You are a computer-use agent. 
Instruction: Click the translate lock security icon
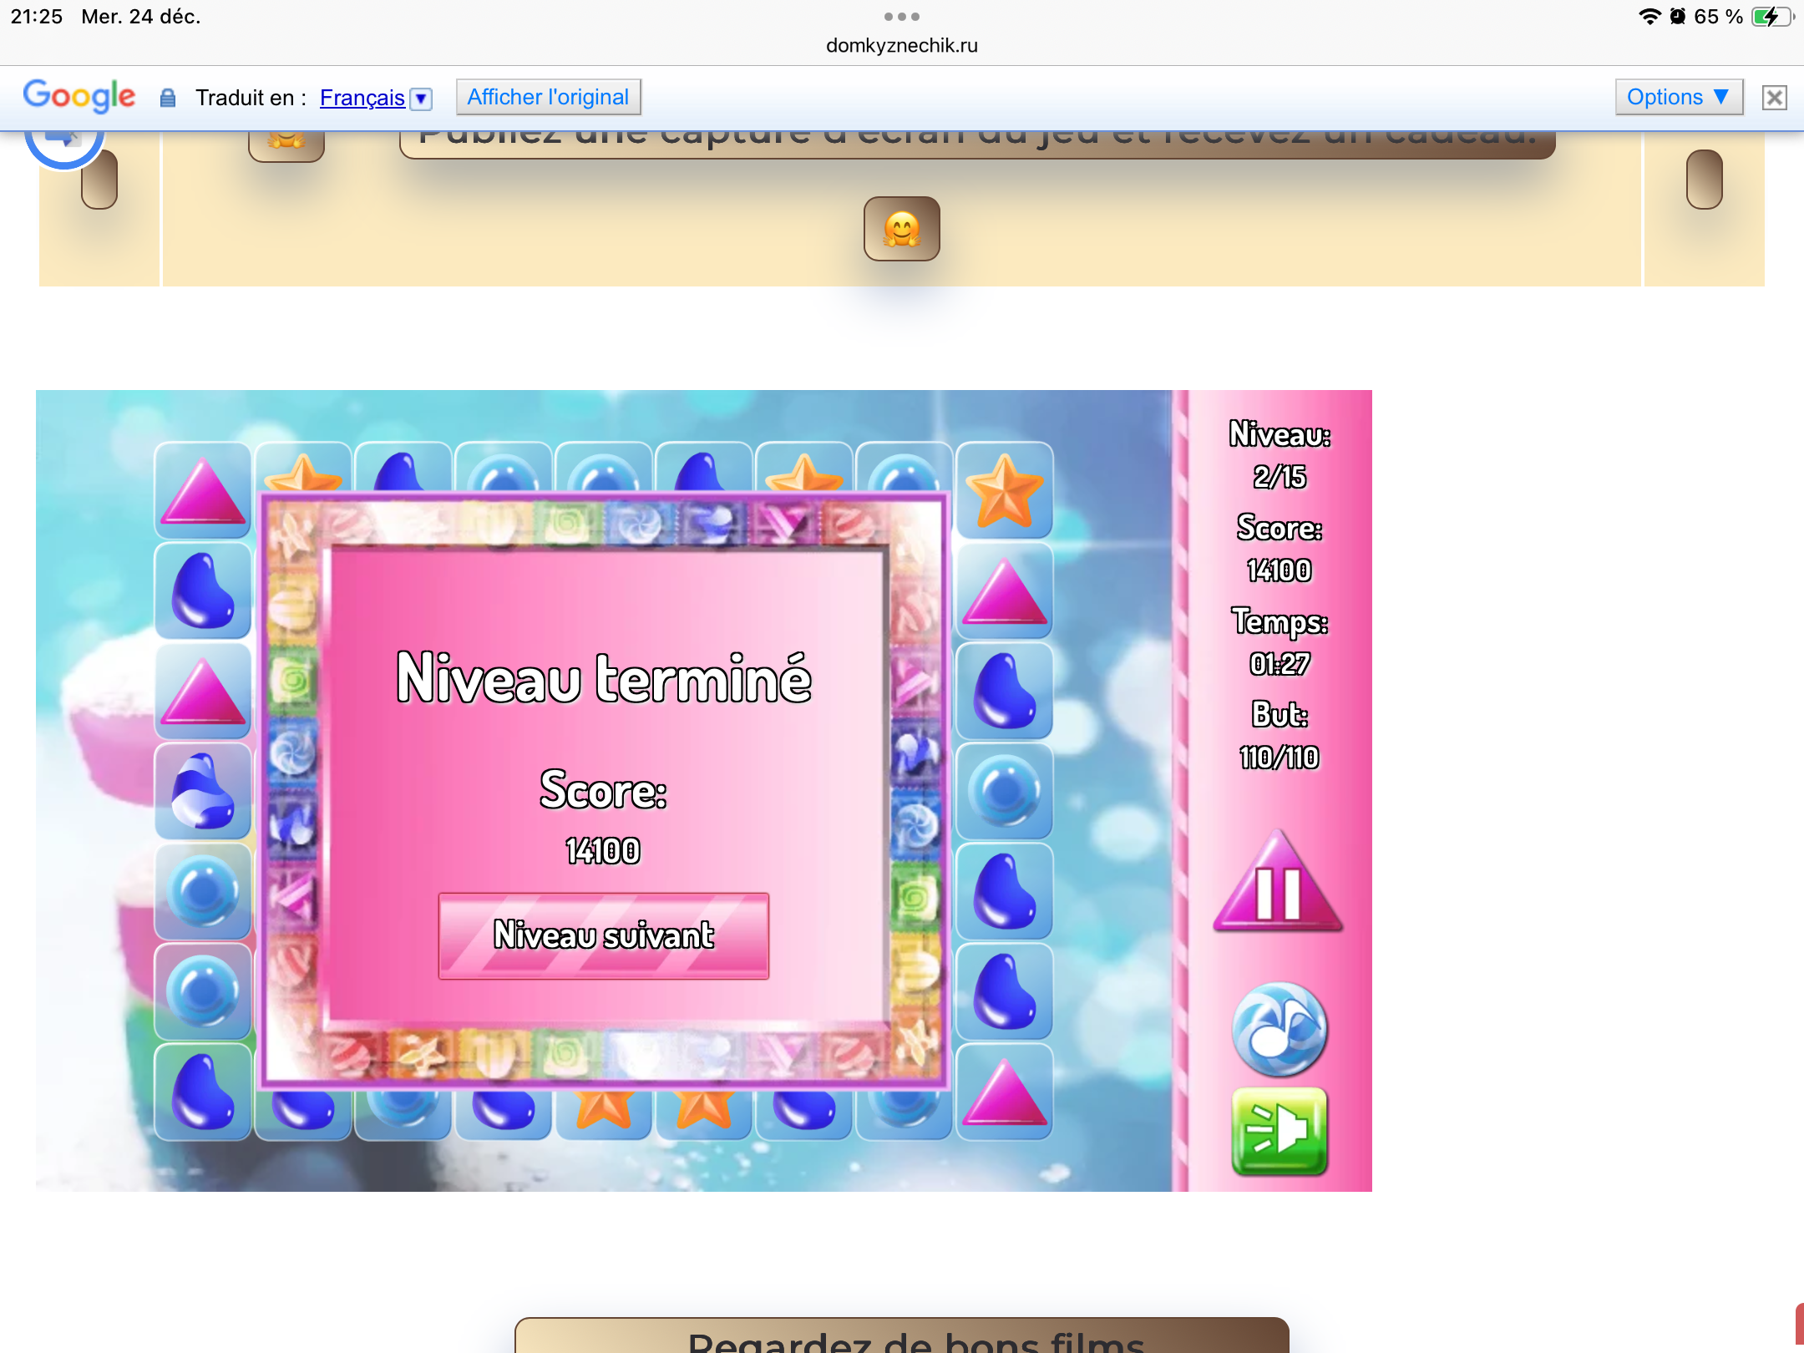(168, 98)
